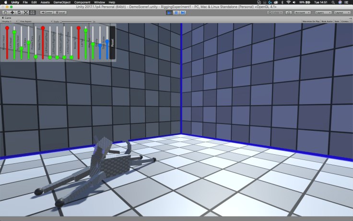
Task: Click the Step frame button
Action: 183,12
